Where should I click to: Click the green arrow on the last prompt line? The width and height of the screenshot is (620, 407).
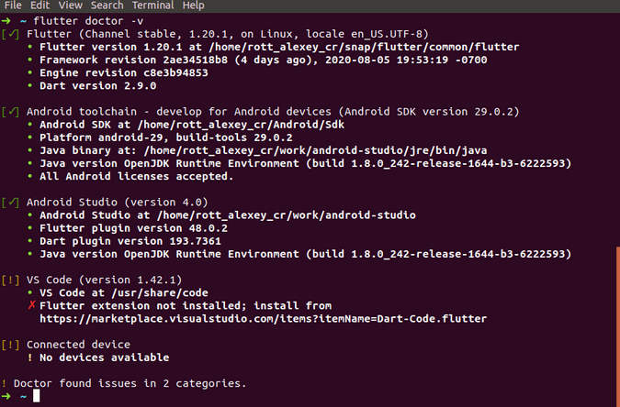click(x=7, y=396)
